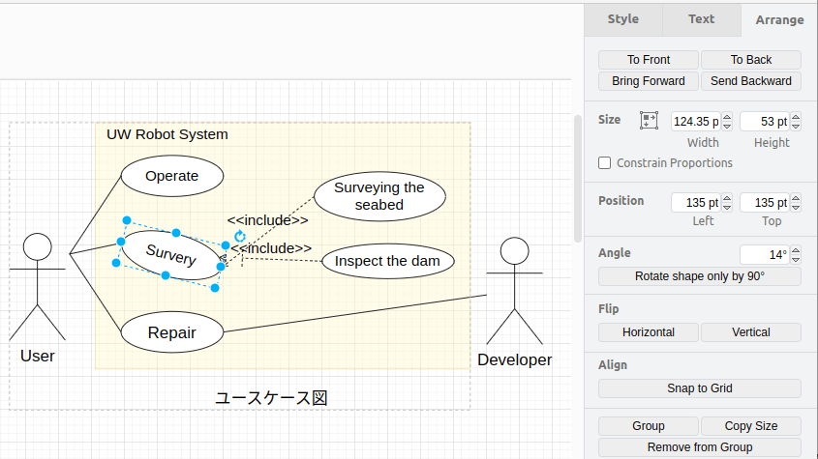Select the Inspect the dam ellipse
818x459 pixels.
[387, 261]
